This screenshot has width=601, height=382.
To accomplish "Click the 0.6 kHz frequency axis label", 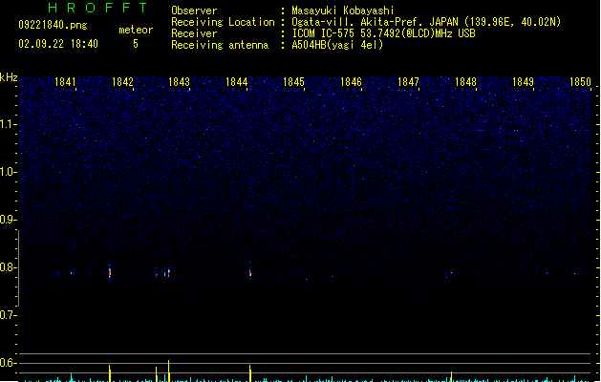I will coord(8,363).
